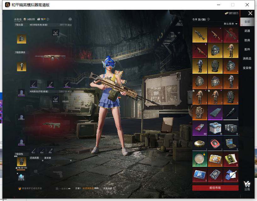Image resolution: width=257 pixels, height=201 pixels.
Task: Click the 副武器 label
Action: click(48, 158)
